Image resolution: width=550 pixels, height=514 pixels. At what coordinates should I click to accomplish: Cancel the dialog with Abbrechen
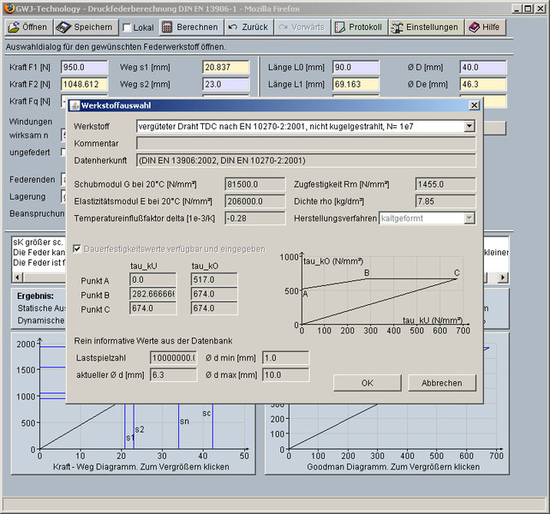pos(441,383)
